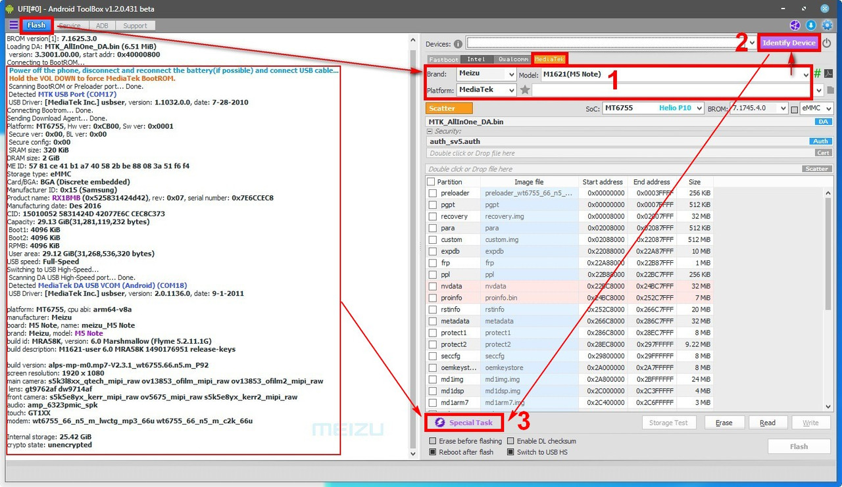Click the Auth file badge
The width and height of the screenshot is (842, 487).
point(820,141)
